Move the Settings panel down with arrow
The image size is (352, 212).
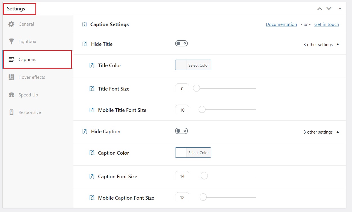[329, 8]
